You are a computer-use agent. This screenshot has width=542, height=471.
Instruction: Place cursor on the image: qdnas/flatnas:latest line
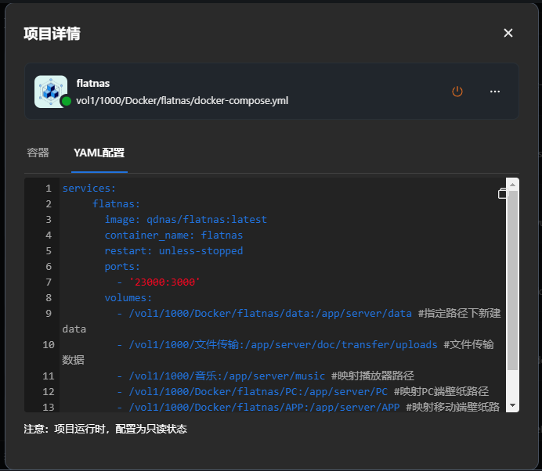[186, 220]
